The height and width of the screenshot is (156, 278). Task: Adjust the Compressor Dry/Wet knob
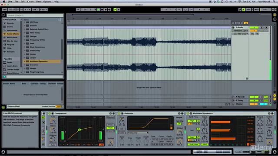pos(110,142)
